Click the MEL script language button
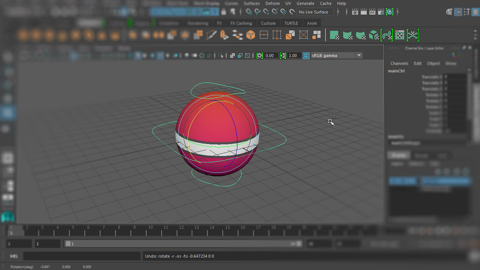Screen dimensions: 480x270 [14, 256]
